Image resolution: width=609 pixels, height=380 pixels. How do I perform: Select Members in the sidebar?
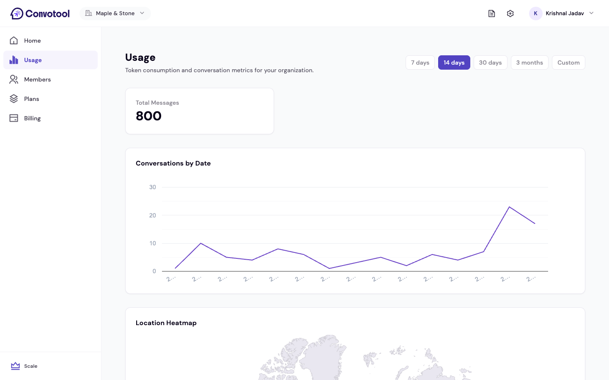[50, 79]
